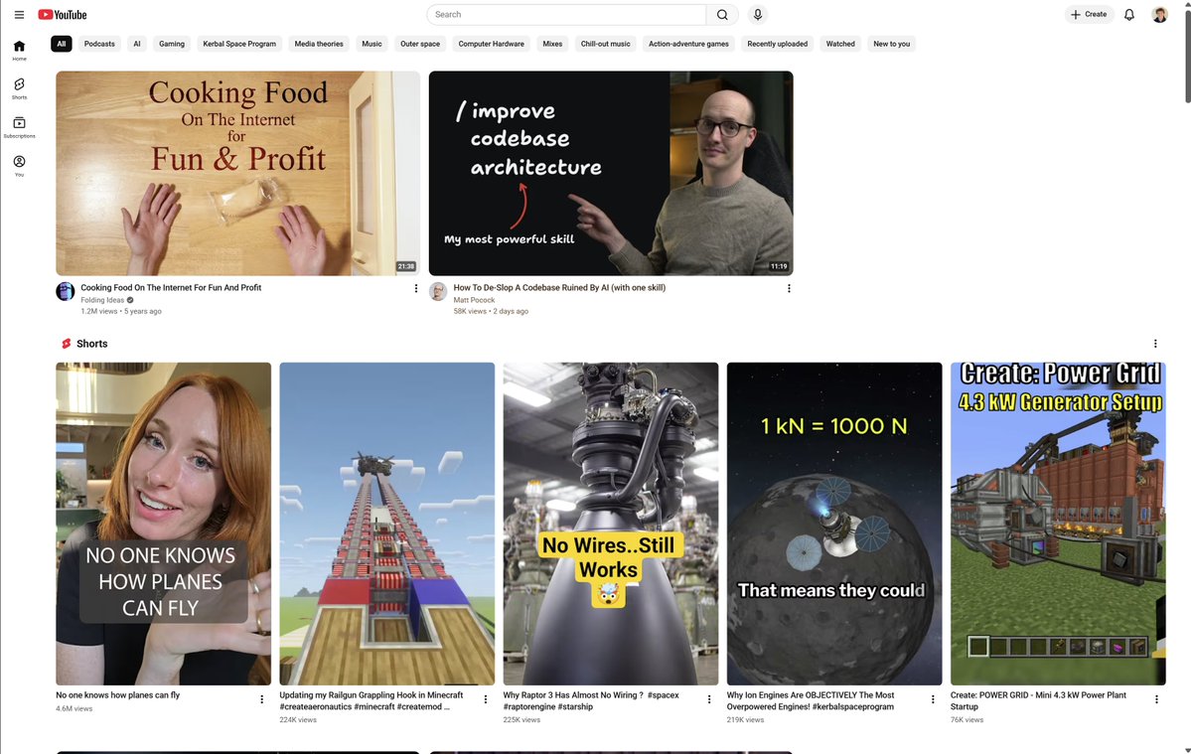Select the Computer Hardware chip

pos(492,44)
